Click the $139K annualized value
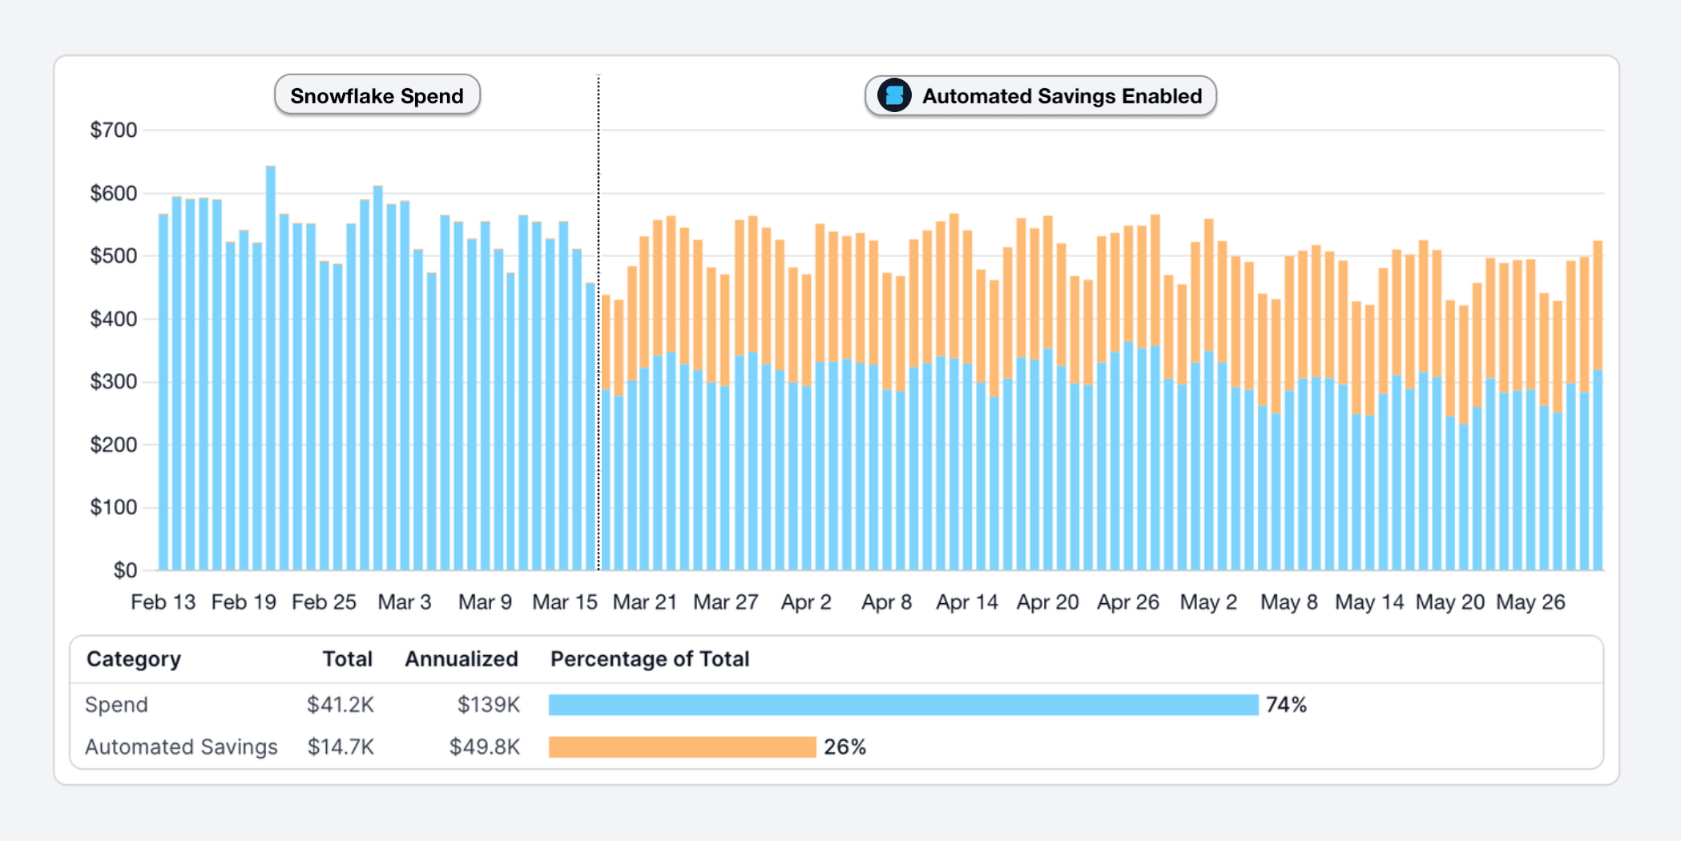The image size is (1681, 841). pos(488,705)
